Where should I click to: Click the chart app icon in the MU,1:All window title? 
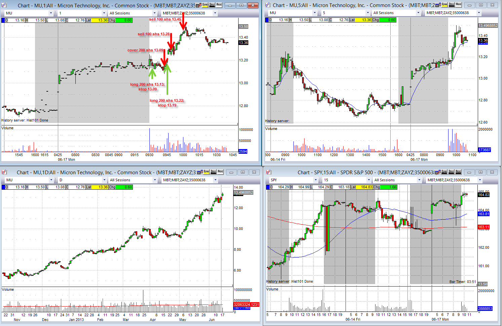click(x=5, y=5)
